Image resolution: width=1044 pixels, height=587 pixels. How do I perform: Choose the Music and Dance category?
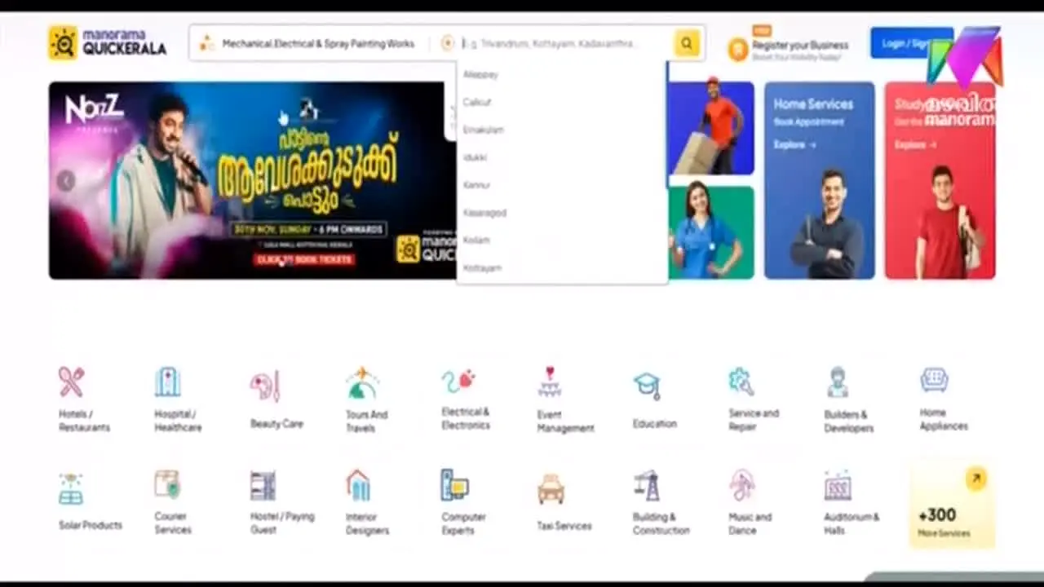750,502
